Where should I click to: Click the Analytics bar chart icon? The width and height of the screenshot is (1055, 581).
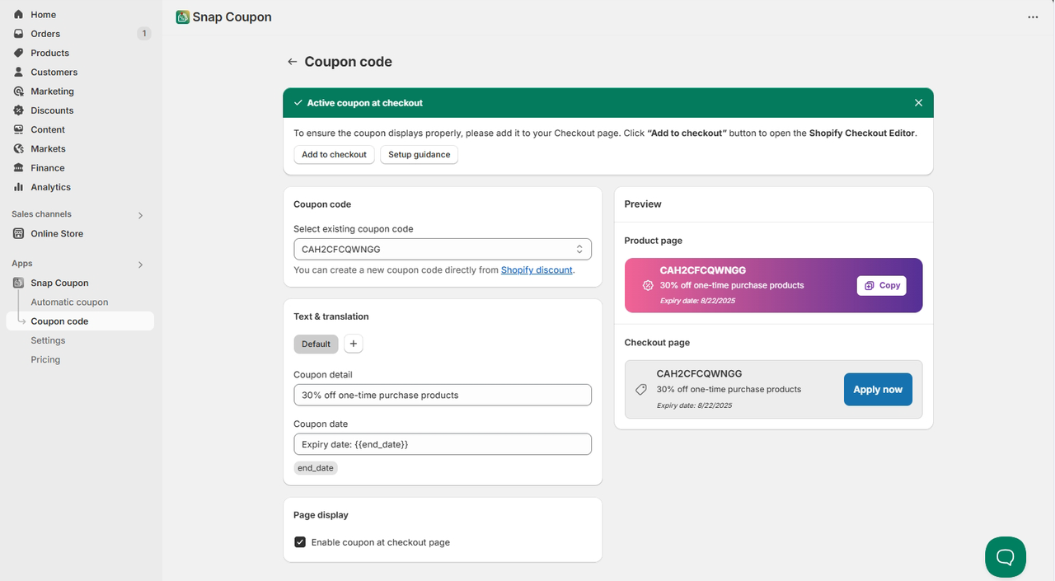pyautogui.click(x=18, y=187)
